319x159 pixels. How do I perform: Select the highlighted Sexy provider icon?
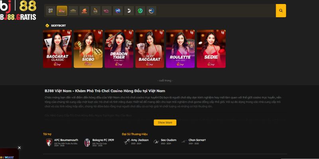tap(62, 11)
